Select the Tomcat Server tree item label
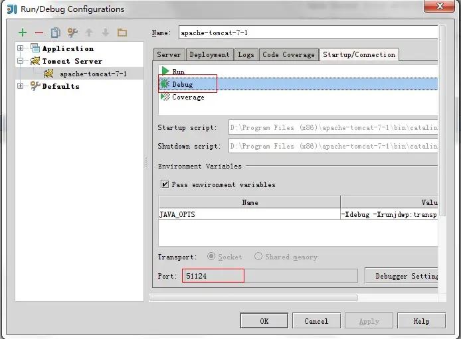Image resolution: width=461 pixels, height=339 pixels. click(72, 61)
